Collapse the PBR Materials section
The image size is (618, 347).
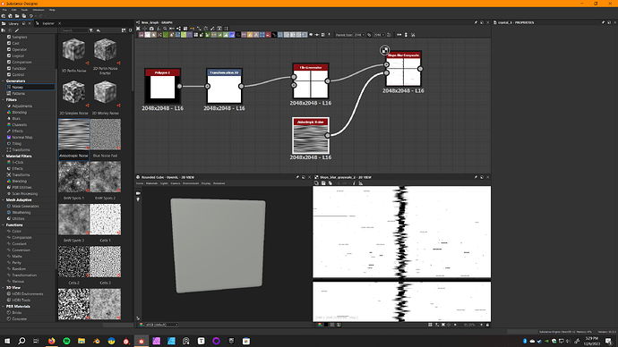click(x=4, y=307)
